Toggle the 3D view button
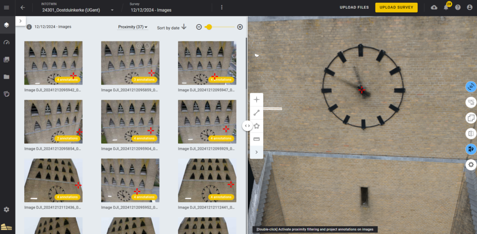This screenshot has width=477, height=234. pos(471,87)
